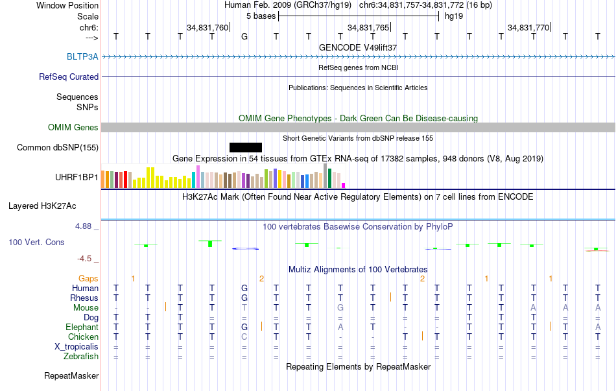The height and width of the screenshot is (391, 616).
Task: Click the gray G base in Mouse row
Action: click(340, 308)
